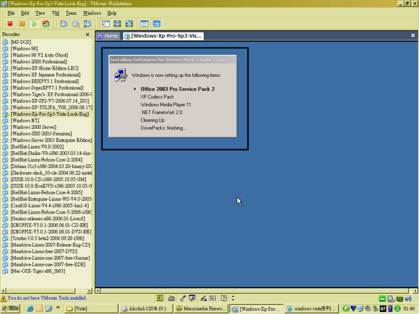The width and height of the screenshot is (419, 314).
Task: Select [Windows BBXPV5.1 Professional] favorite
Action: pos(45,81)
